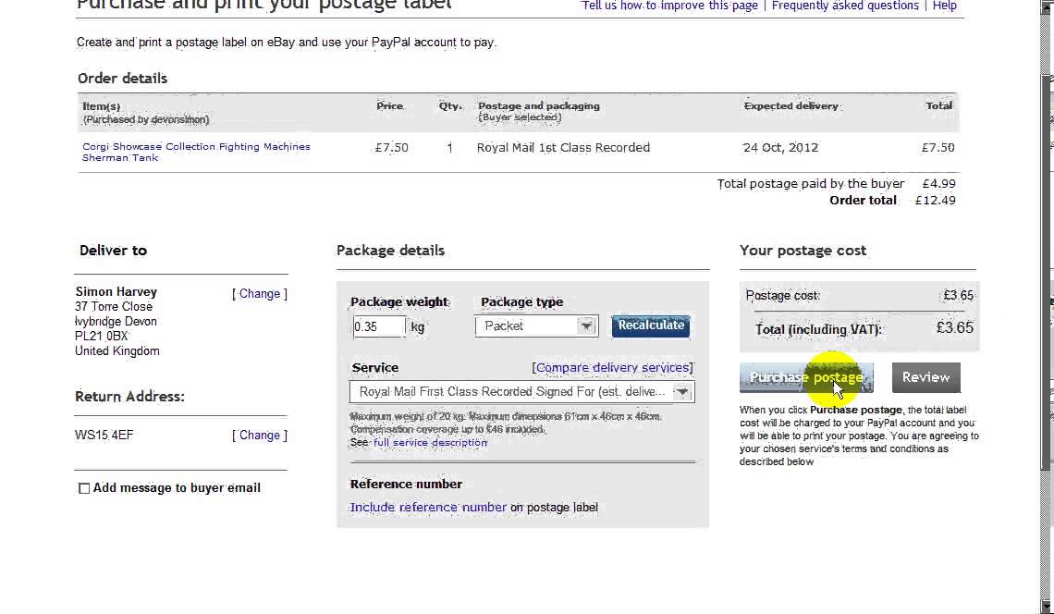Click the scrollbar down arrow

(x=1048, y=606)
